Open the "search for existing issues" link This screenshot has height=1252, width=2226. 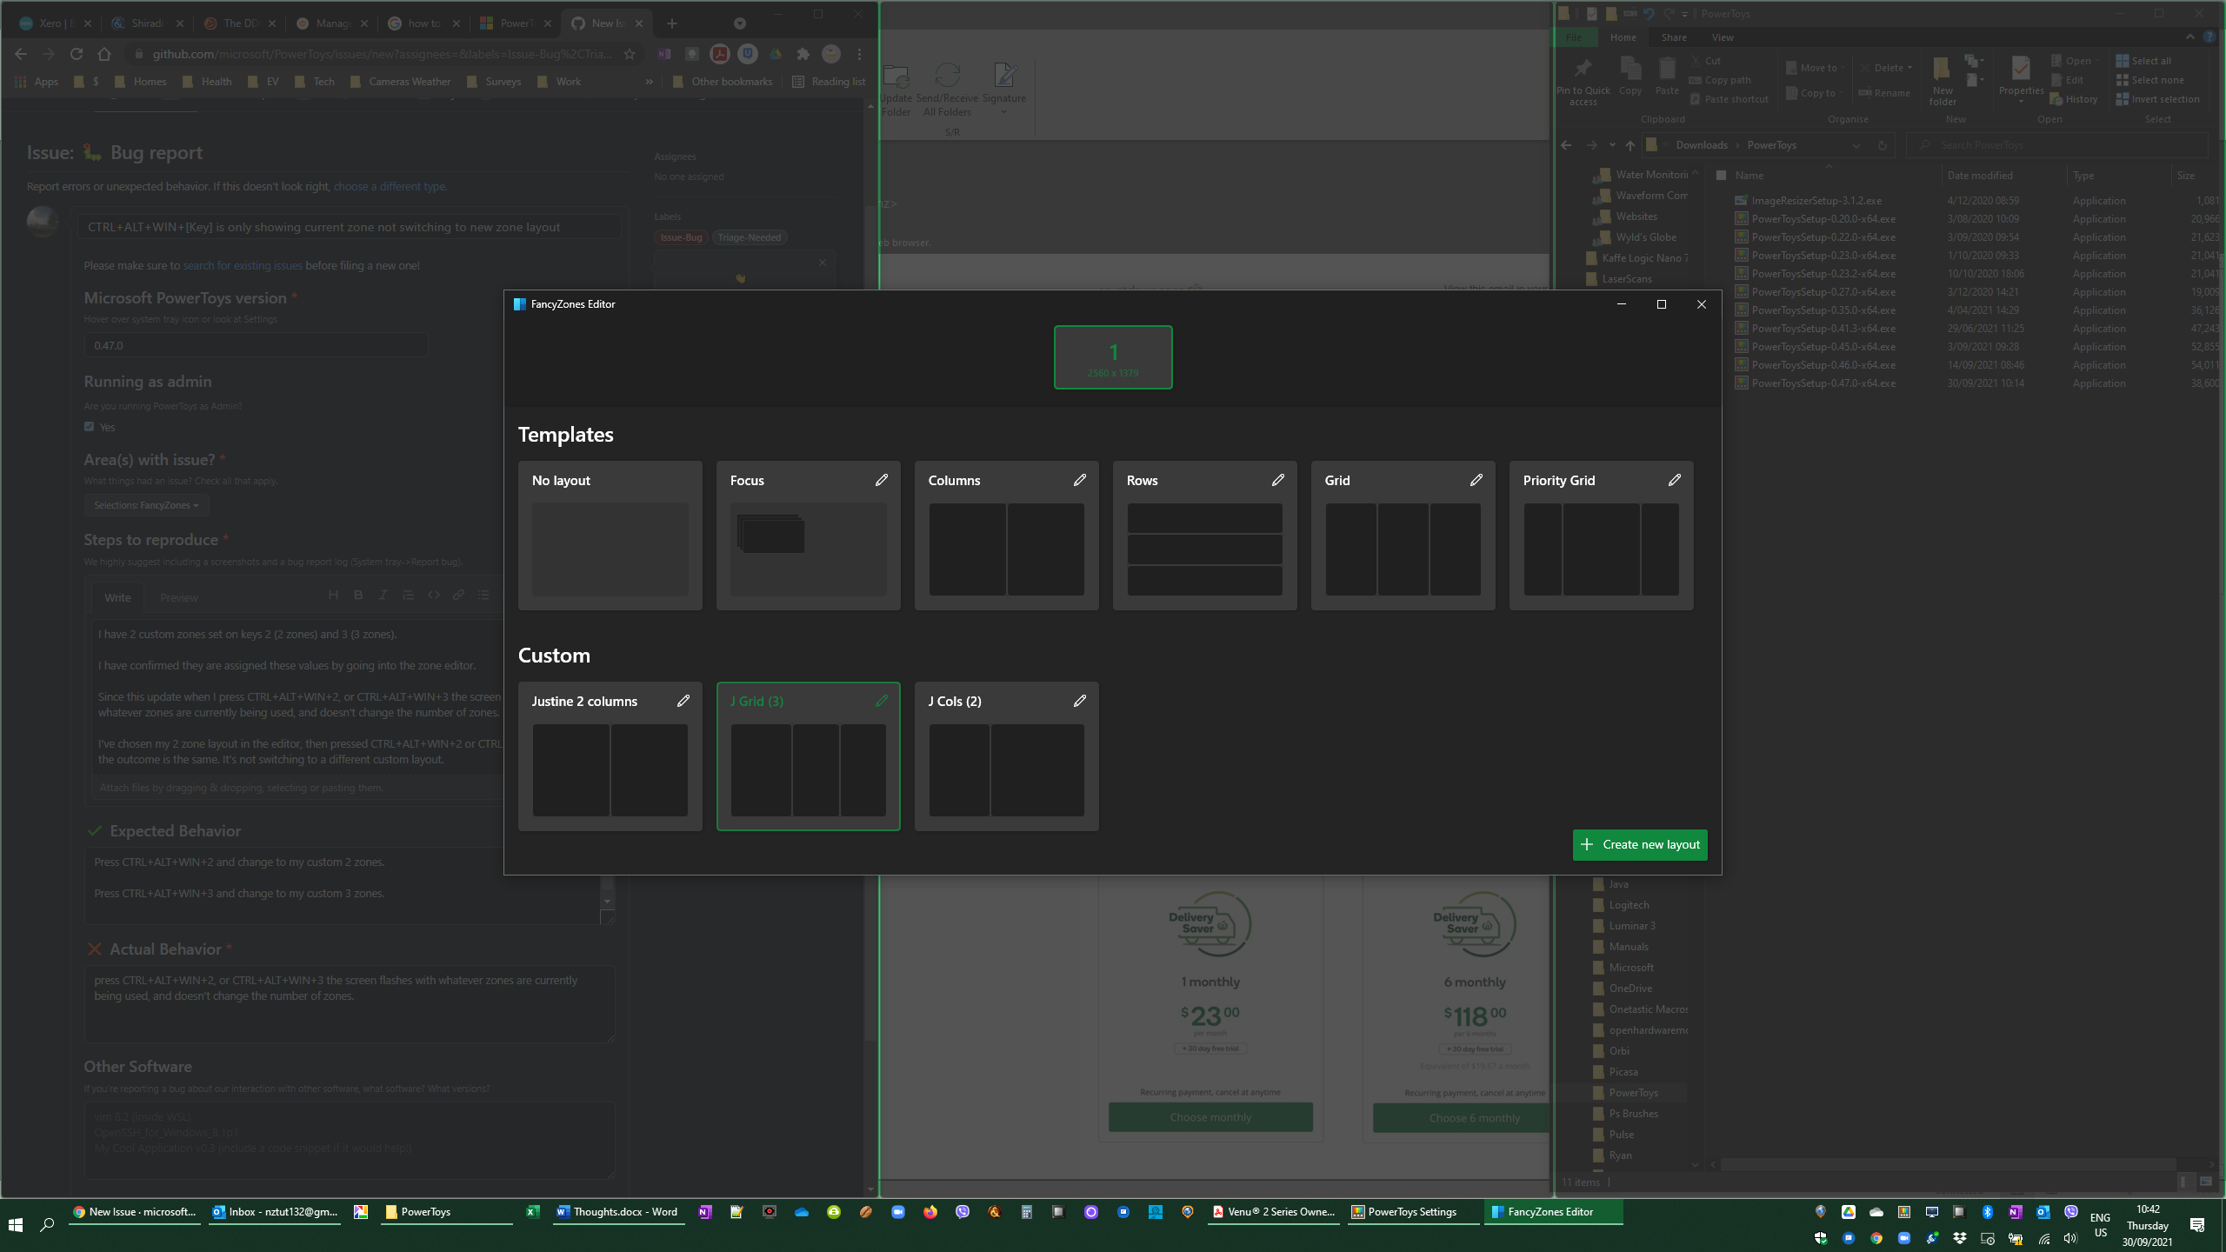241,265
